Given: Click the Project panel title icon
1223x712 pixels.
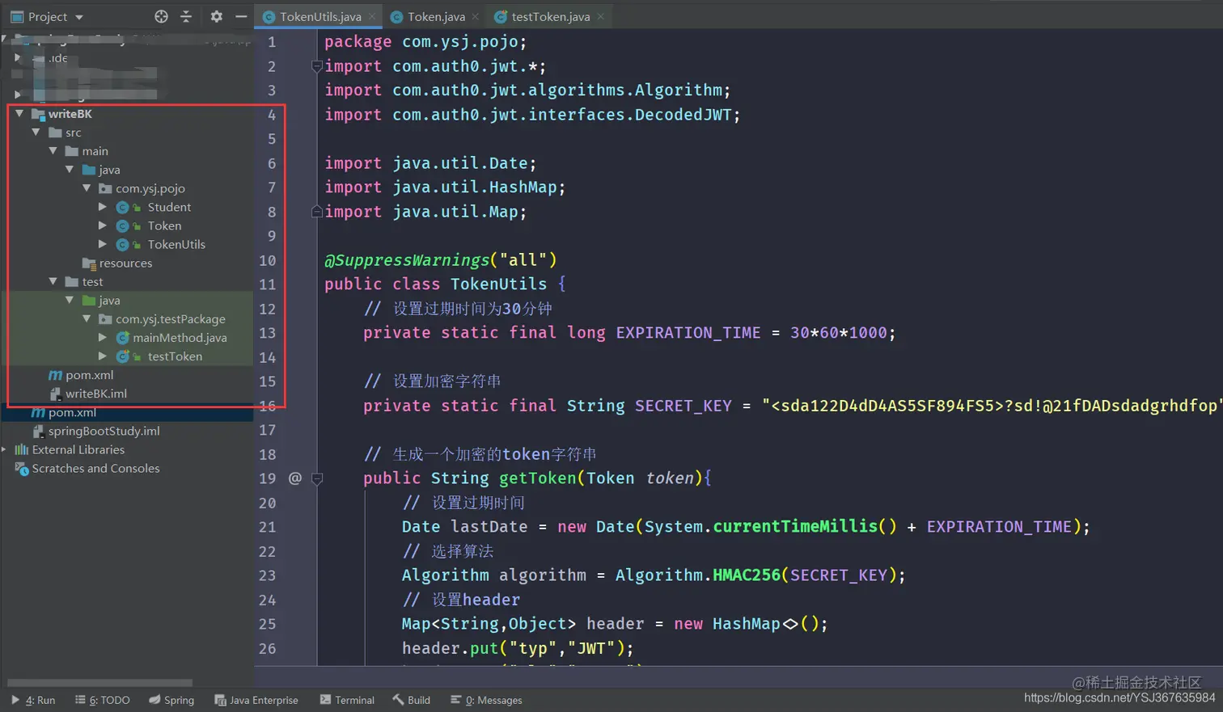Looking at the screenshot, I should pos(17,16).
